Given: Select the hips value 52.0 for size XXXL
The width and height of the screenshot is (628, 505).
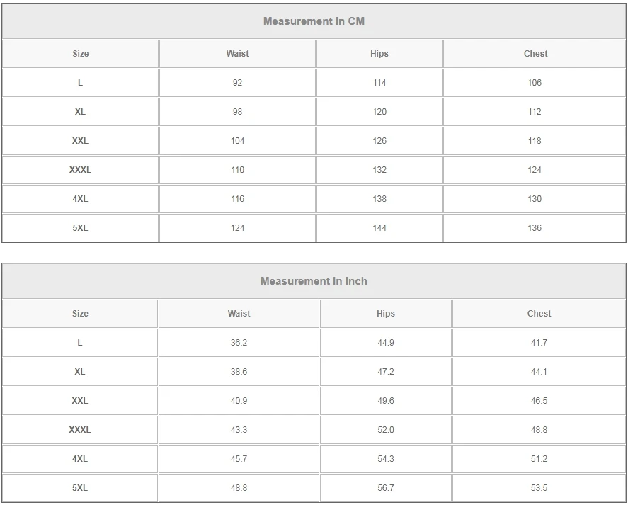Looking at the screenshot, I should pos(386,430).
